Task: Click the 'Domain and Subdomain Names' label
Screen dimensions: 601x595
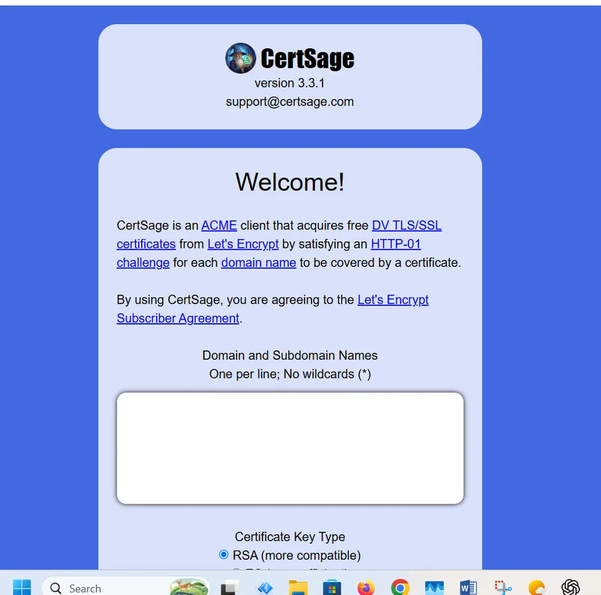Action: click(x=290, y=356)
